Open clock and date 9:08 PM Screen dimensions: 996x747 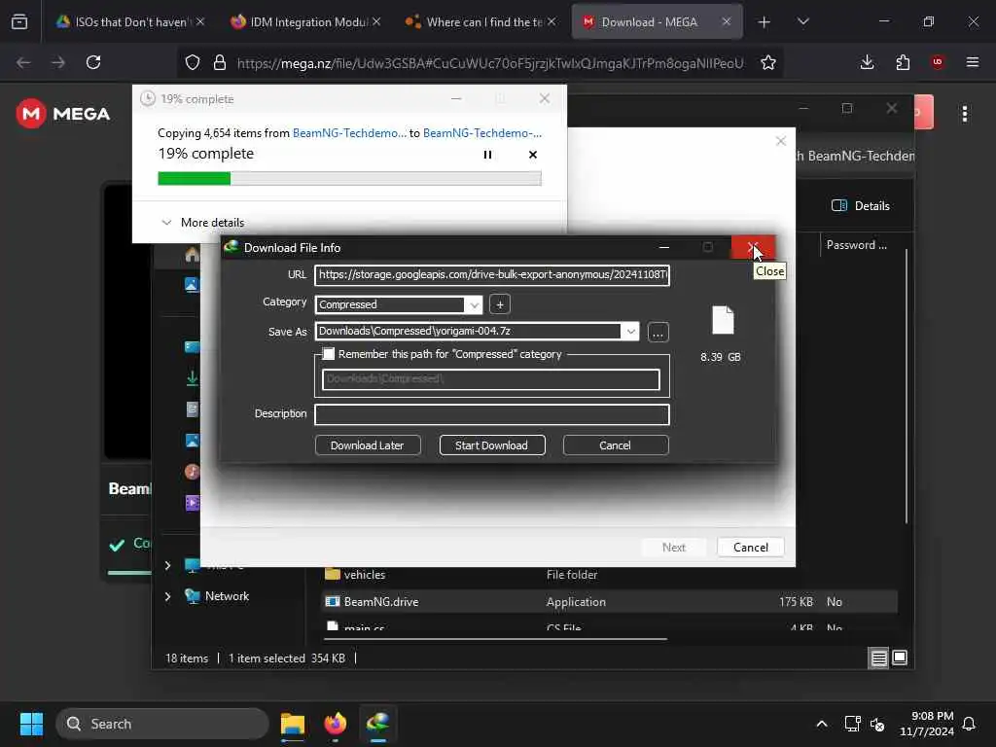927,724
